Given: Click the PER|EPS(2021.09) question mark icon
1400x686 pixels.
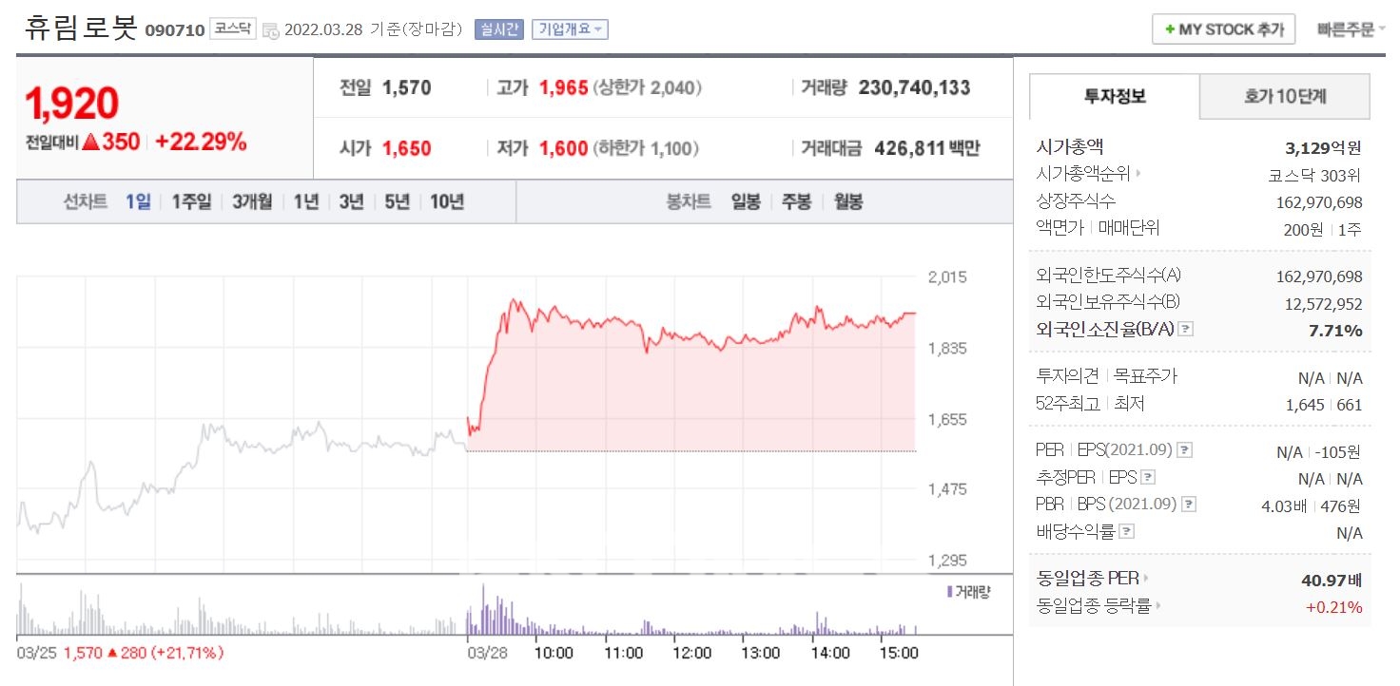Looking at the screenshot, I should click(x=1185, y=450).
